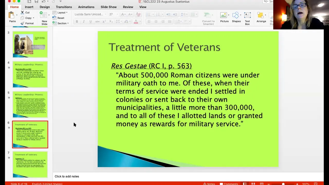Viewport: 329px width, 185px height.
Task: Select slide 7 Treatment of Veterans thumbnail
Action: coord(30,164)
